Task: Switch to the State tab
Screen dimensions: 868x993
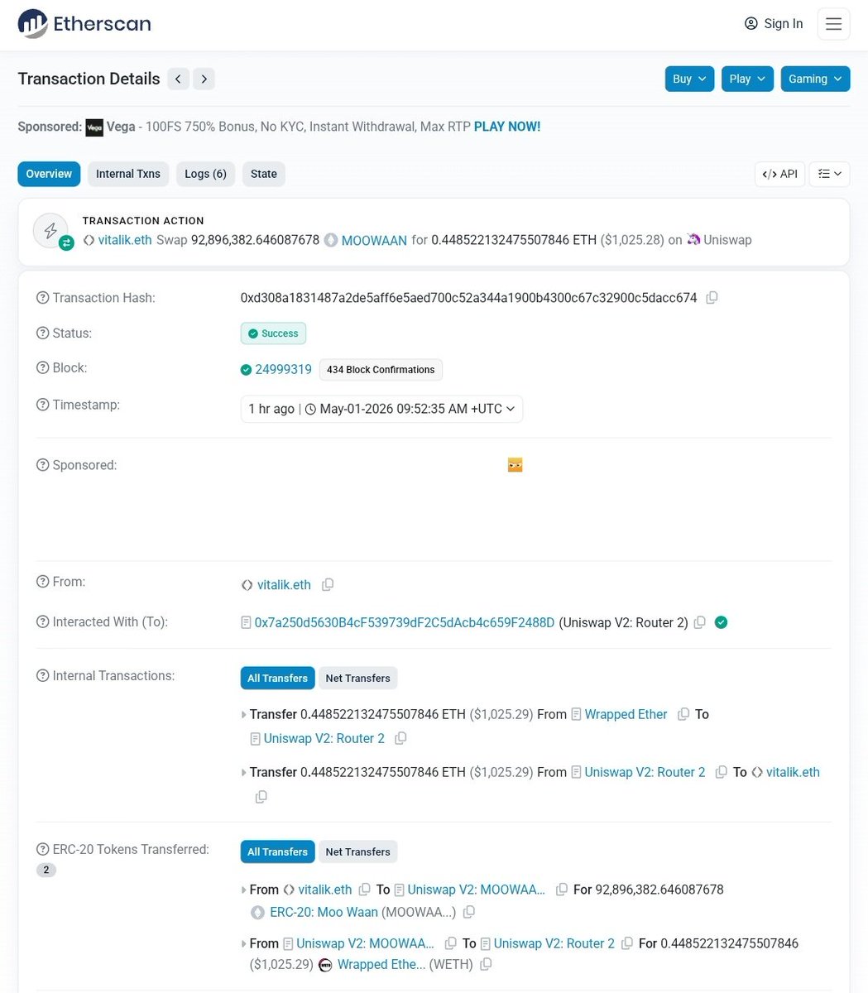Action: tap(264, 174)
